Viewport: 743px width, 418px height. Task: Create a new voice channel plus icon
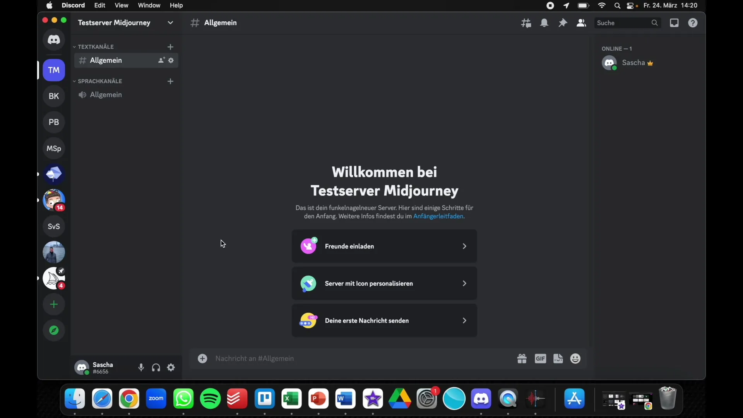(x=171, y=81)
